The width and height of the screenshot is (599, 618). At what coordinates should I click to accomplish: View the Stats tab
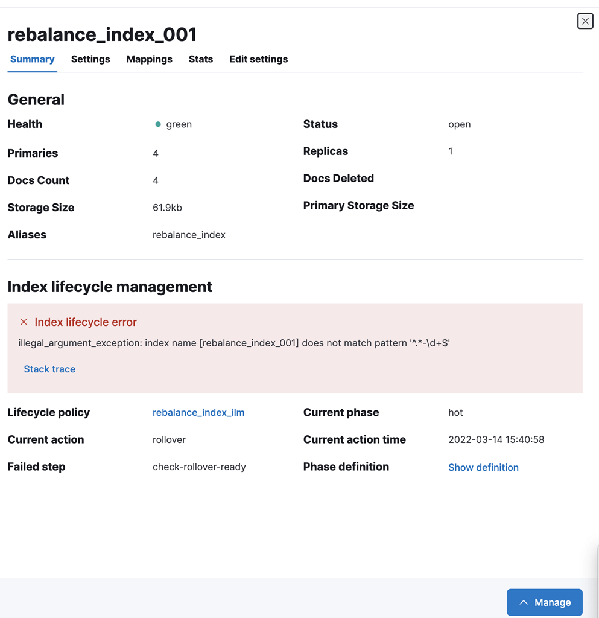(x=201, y=59)
